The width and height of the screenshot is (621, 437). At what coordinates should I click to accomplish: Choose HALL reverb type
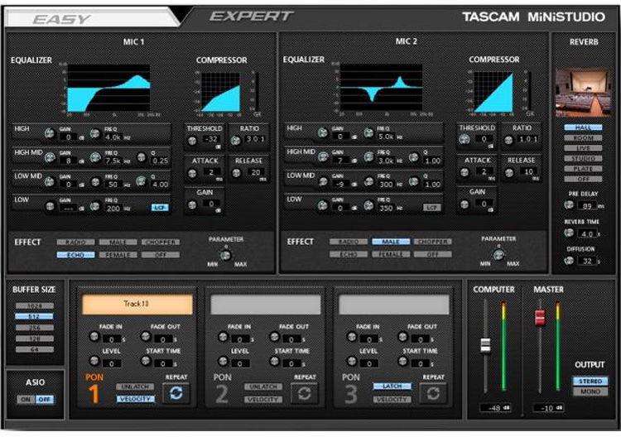583,127
